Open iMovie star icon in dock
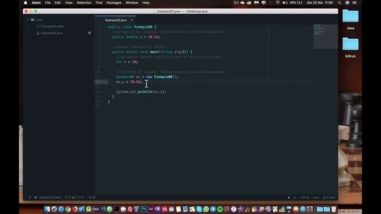 point(241,209)
